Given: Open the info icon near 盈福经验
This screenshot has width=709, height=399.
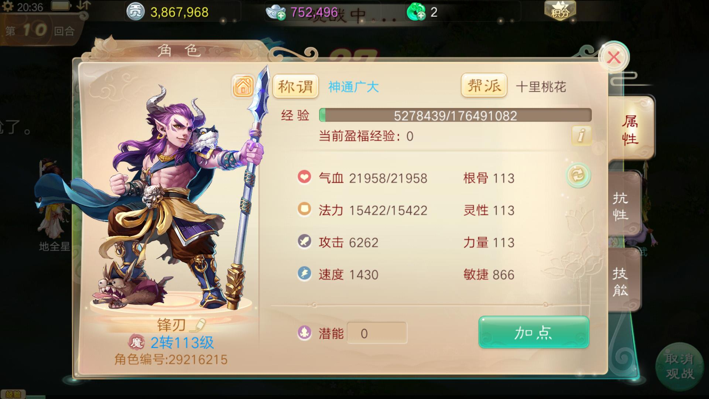Looking at the screenshot, I should (581, 135).
